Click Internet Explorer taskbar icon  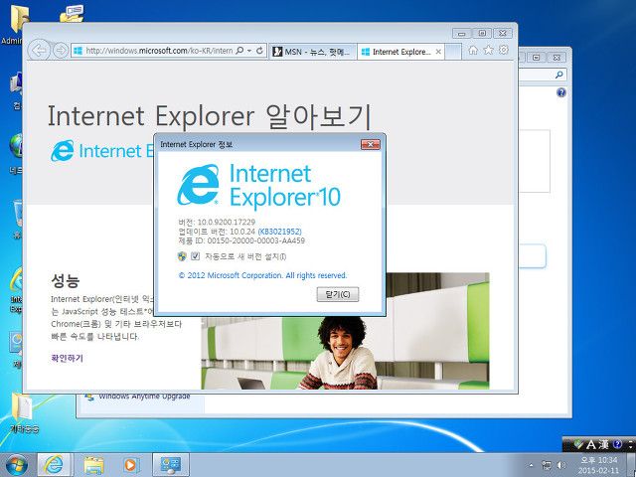[x=54, y=465]
